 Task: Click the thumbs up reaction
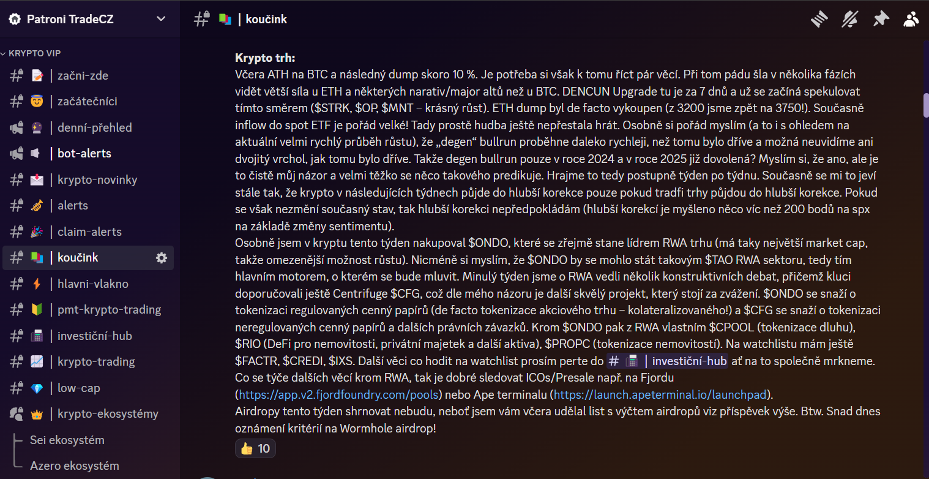[255, 448]
